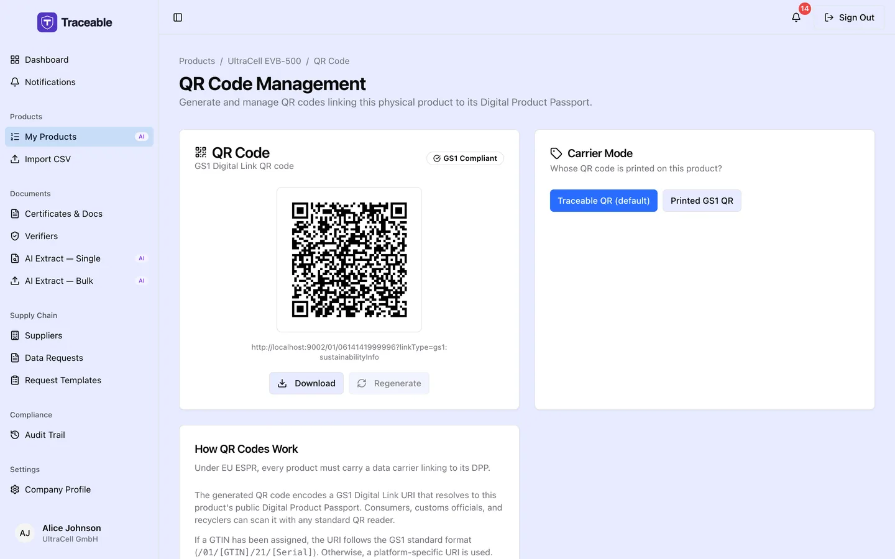The width and height of the screenshot is (895, 559).
Task: Open Import CSV page
Action: 79,159
